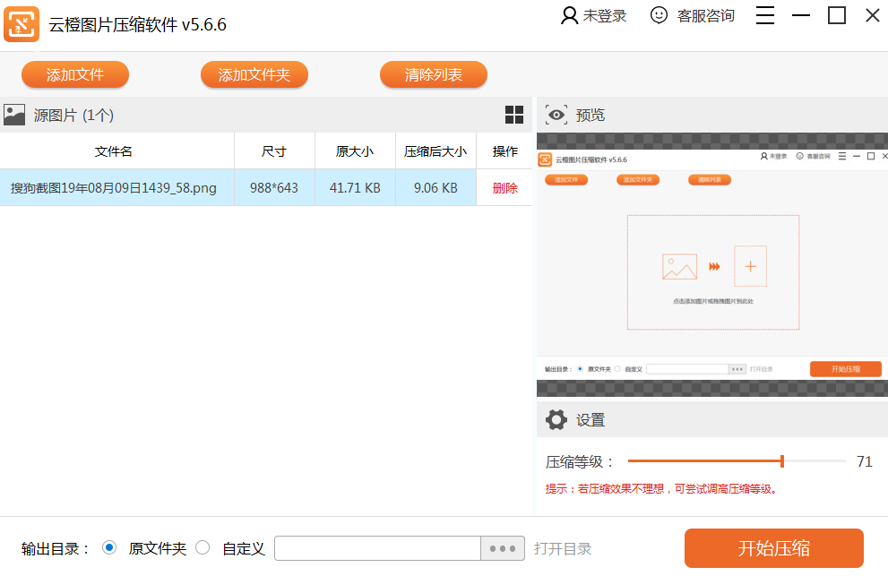Click the 添加文件夹 button
Viewport: 888px width, 576px height.
click(x=254, y=74)
